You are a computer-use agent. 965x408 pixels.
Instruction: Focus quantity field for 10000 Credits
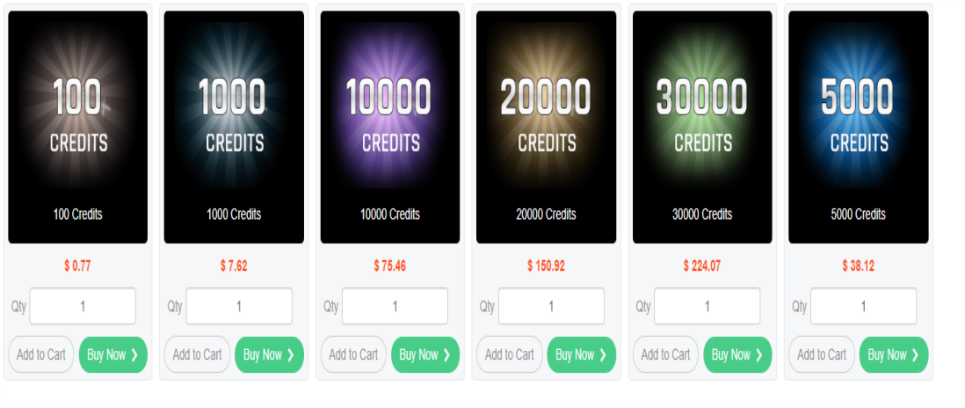tap(395, 306)
